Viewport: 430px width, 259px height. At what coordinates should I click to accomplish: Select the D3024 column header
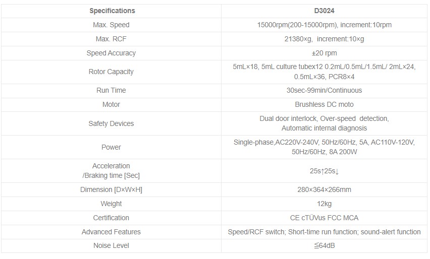[324, 11]
